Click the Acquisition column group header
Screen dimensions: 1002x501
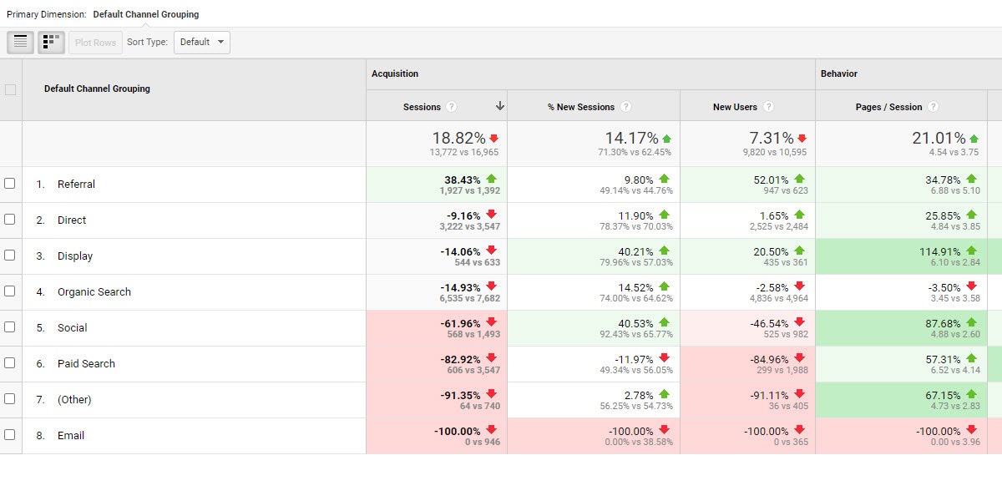395,73
